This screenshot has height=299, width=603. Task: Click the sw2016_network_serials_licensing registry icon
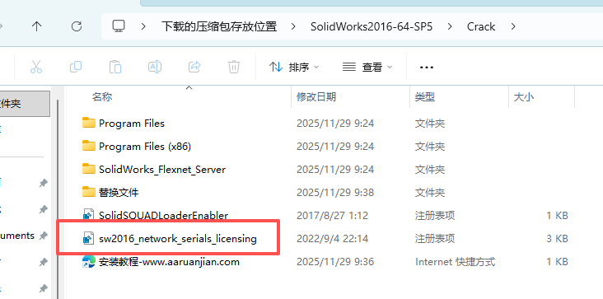point(89,239)
